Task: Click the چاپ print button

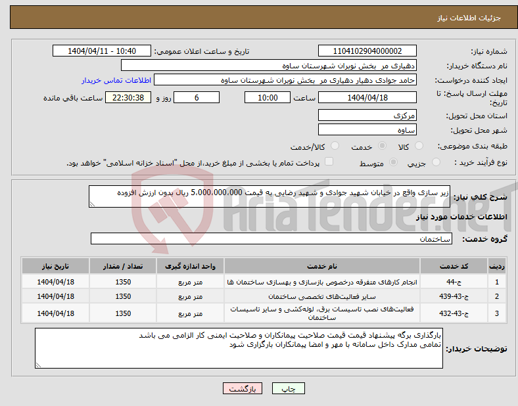Action: pyautogui.click(x=289, y=388)
